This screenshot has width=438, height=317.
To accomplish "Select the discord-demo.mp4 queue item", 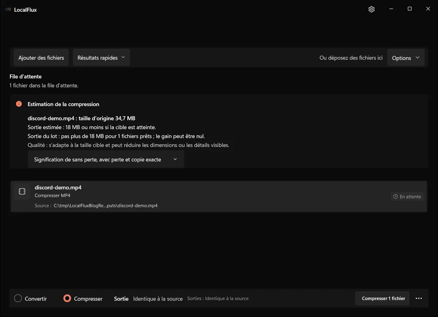I will click(219, 196).
